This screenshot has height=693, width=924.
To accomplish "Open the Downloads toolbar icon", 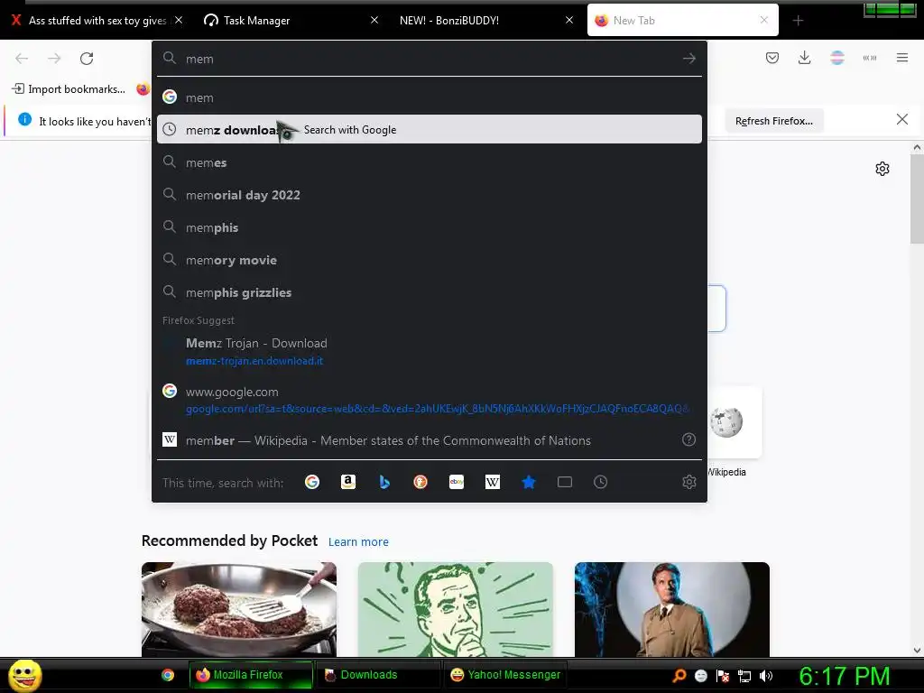I will tap(804, 58).
